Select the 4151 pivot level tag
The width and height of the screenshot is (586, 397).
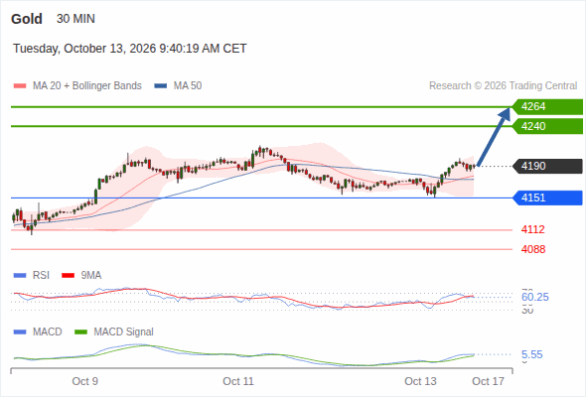547,198
